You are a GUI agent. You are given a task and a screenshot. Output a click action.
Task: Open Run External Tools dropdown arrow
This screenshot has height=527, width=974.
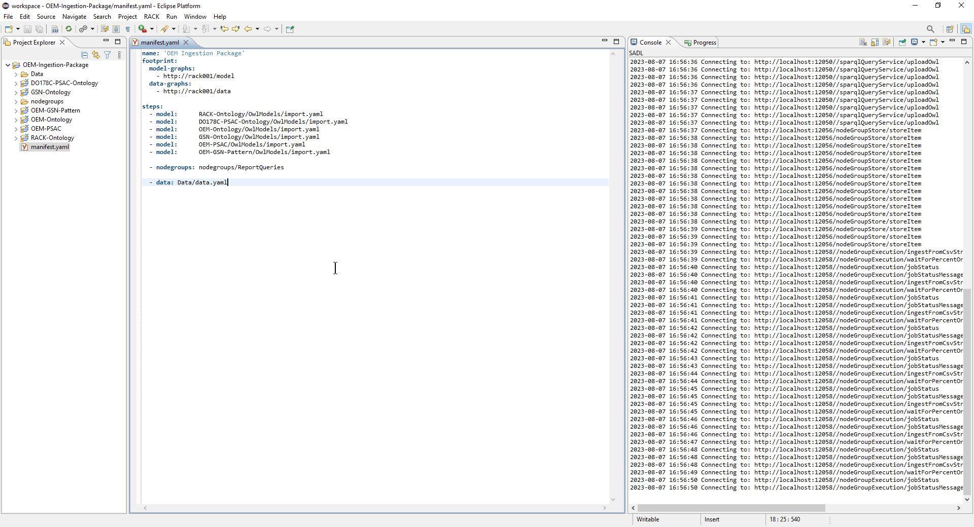click(x=152, y=29)
